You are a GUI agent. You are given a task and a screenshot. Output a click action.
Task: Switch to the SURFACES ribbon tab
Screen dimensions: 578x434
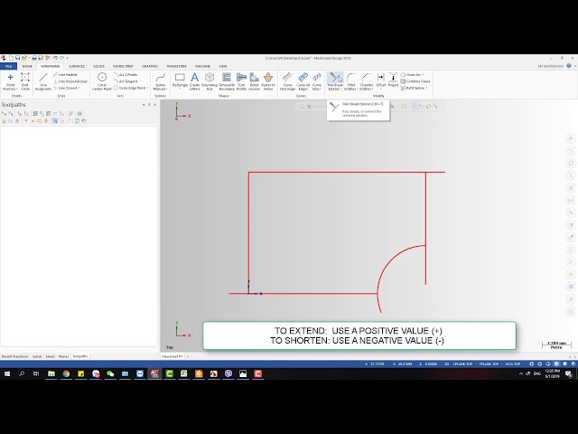[77, 66]
